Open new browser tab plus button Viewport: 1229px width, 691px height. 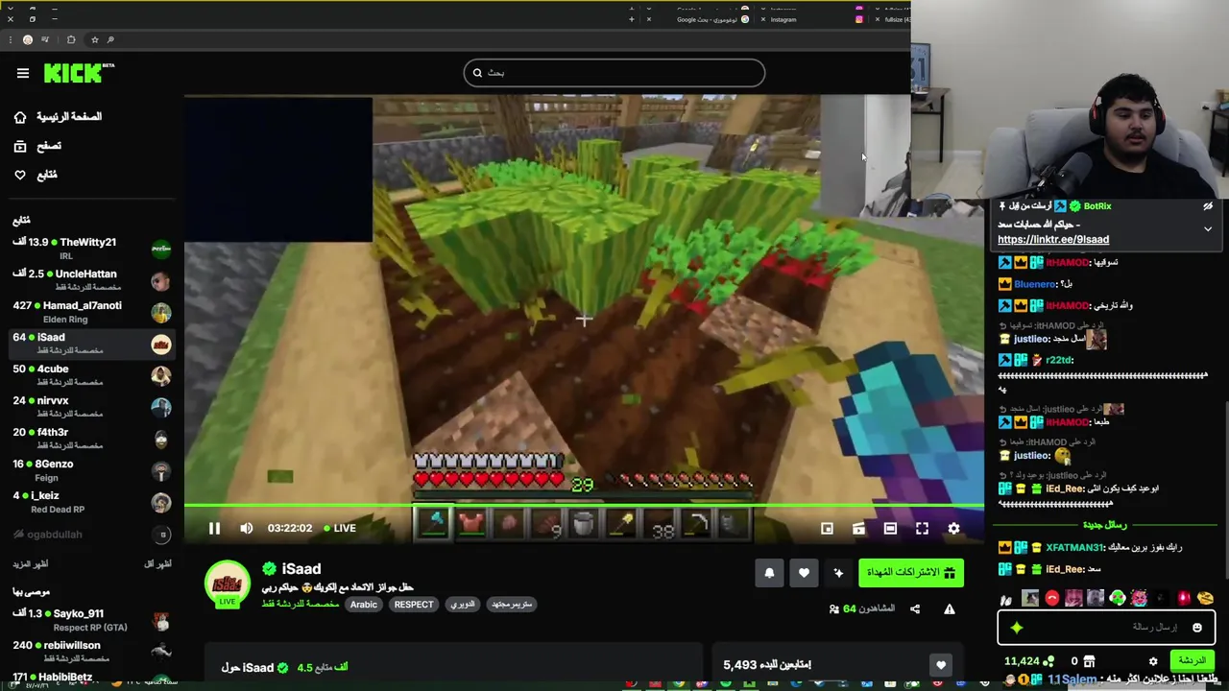(x=632, y=19)
